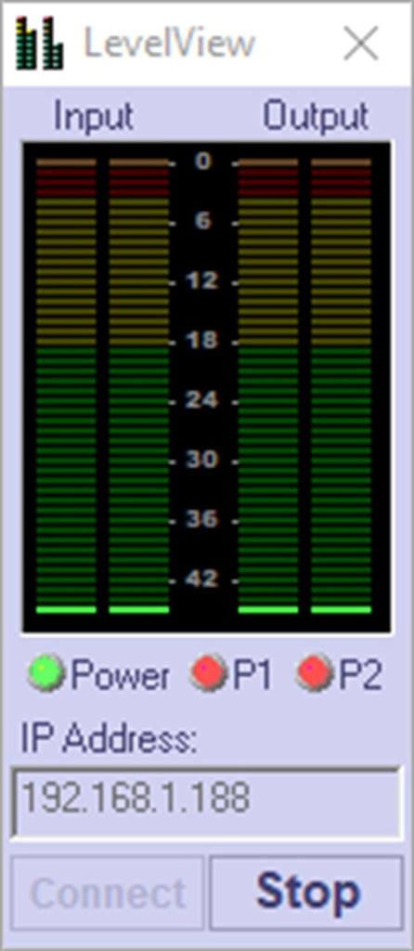Click the disabled Connect button
Image resolution: width=414 pixels, height=951 pixels.
pyautogui.click(x=108, y=892)
